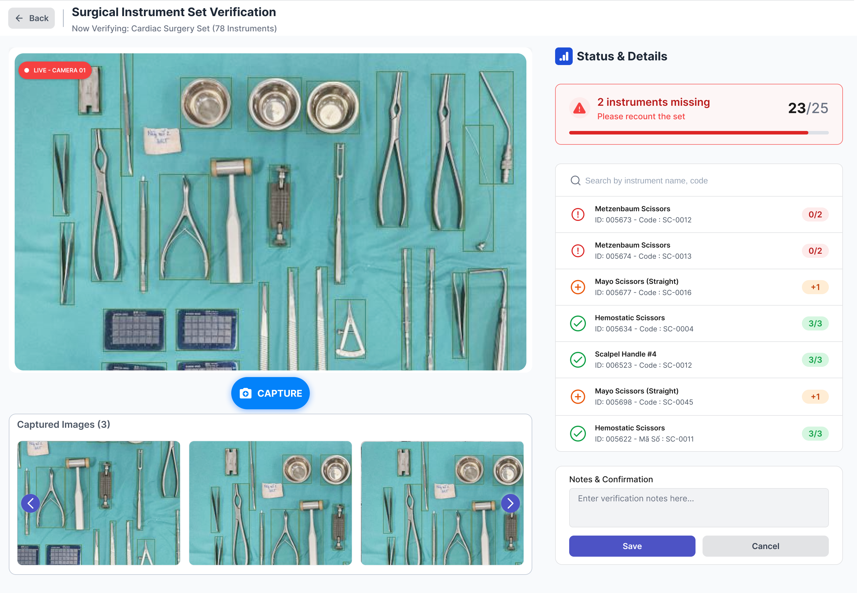Focus the instrument search field
Screen dimensions: 857x593
click(699, 180)
